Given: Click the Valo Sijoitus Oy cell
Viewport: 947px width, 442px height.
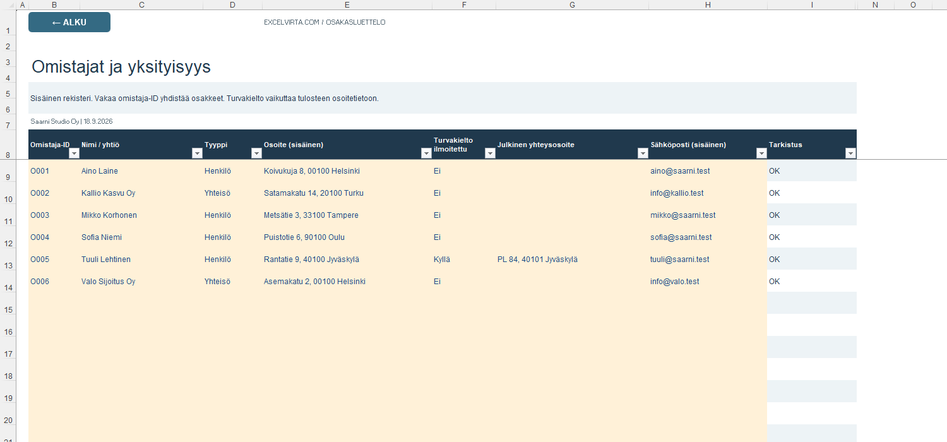Looking at the screenshot, I should click(x=141, y=282).
